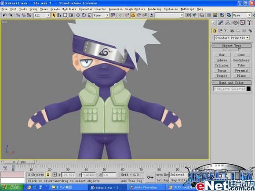Toggle Window/Crossing selection mode
The image size is (255, 191).
tap(71, 15)
